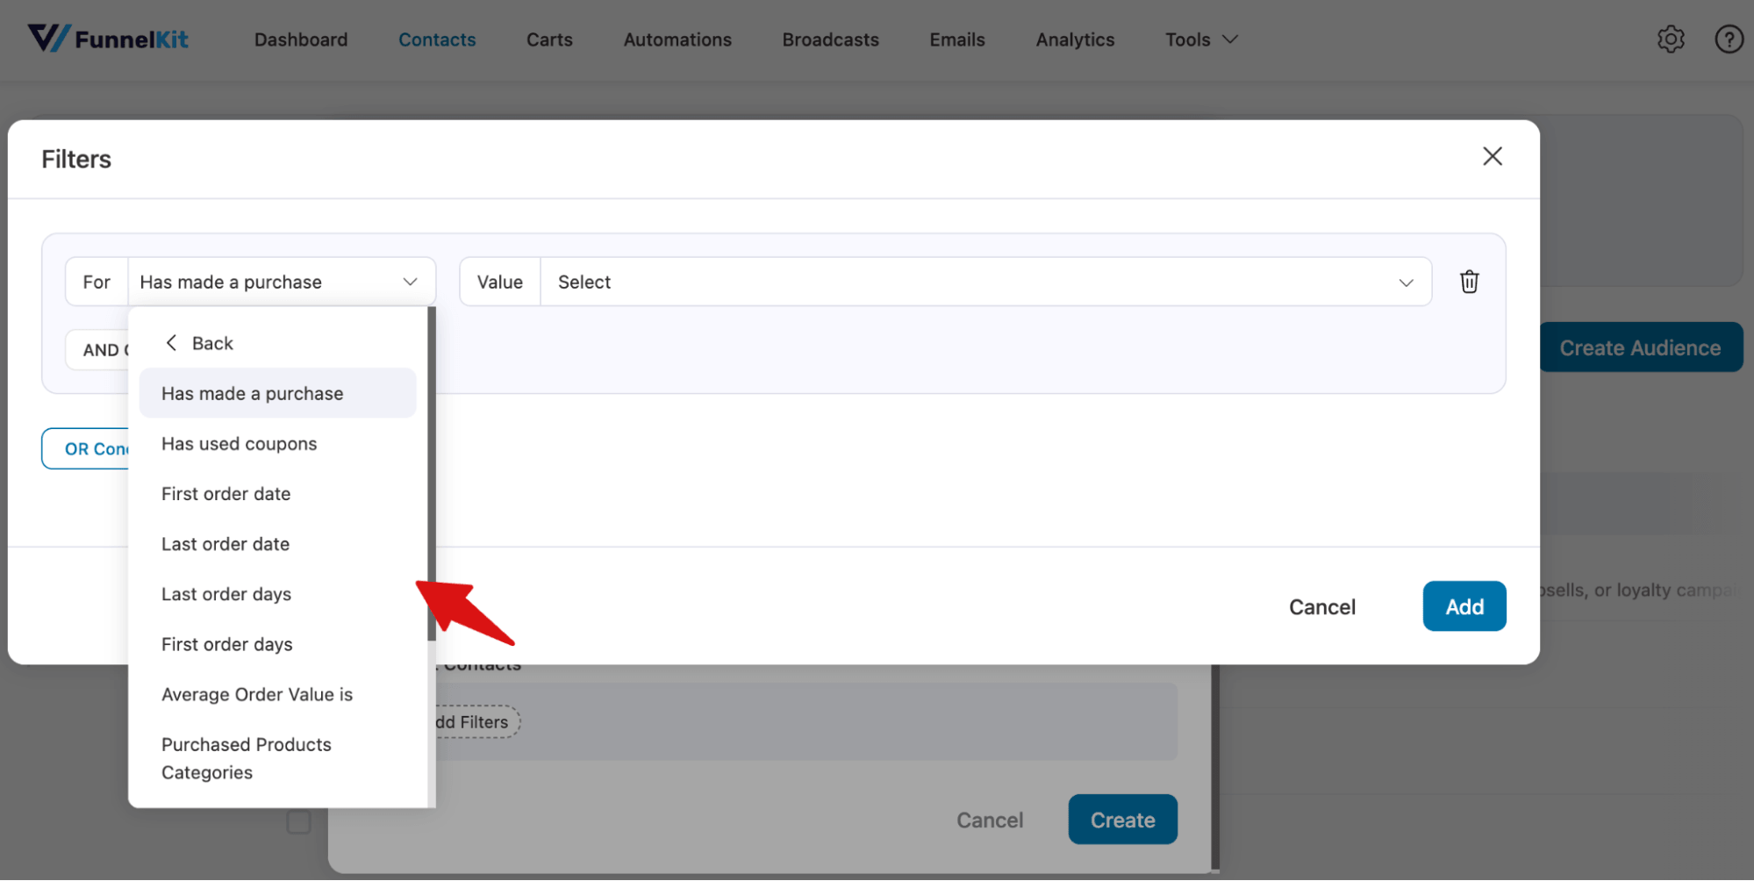1754x881 pixels.
Task: Close the Filters dialog with X
Action: coord(1492,156)
